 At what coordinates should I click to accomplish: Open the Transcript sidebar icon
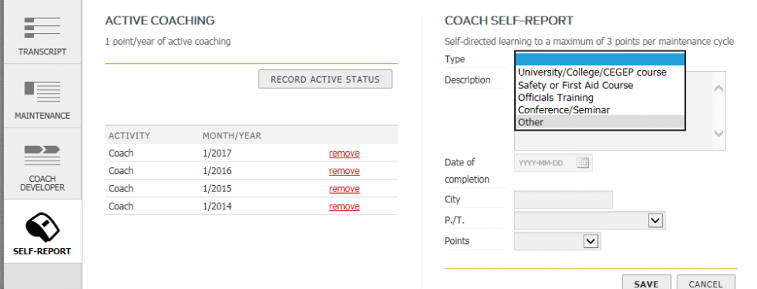(x=43, y=28)
